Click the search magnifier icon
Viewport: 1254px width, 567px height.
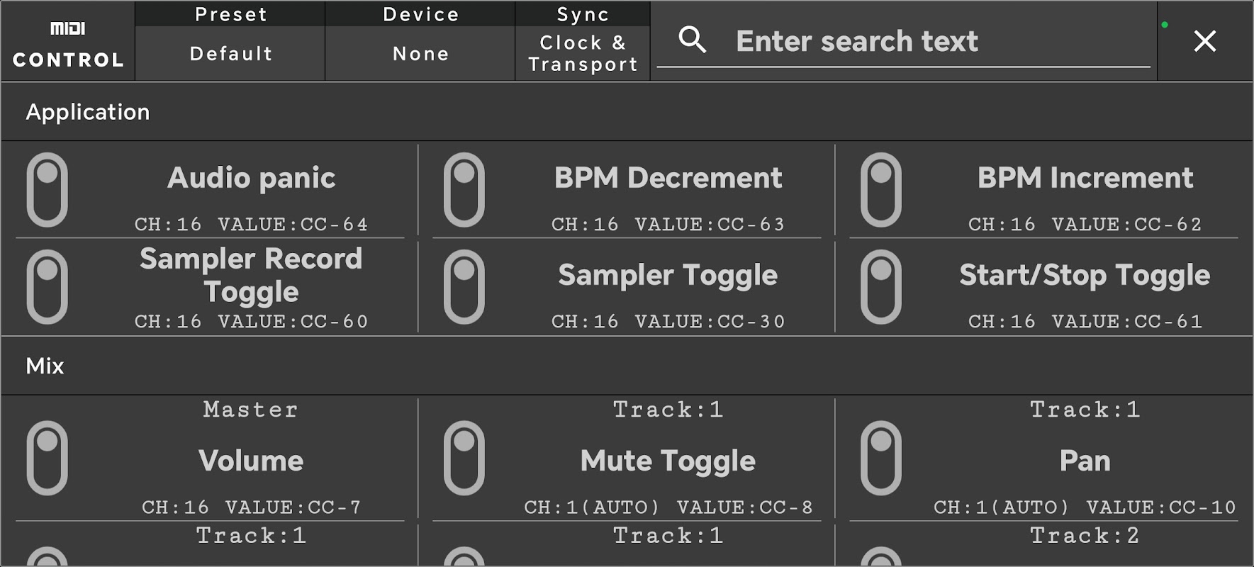(692, 40)
